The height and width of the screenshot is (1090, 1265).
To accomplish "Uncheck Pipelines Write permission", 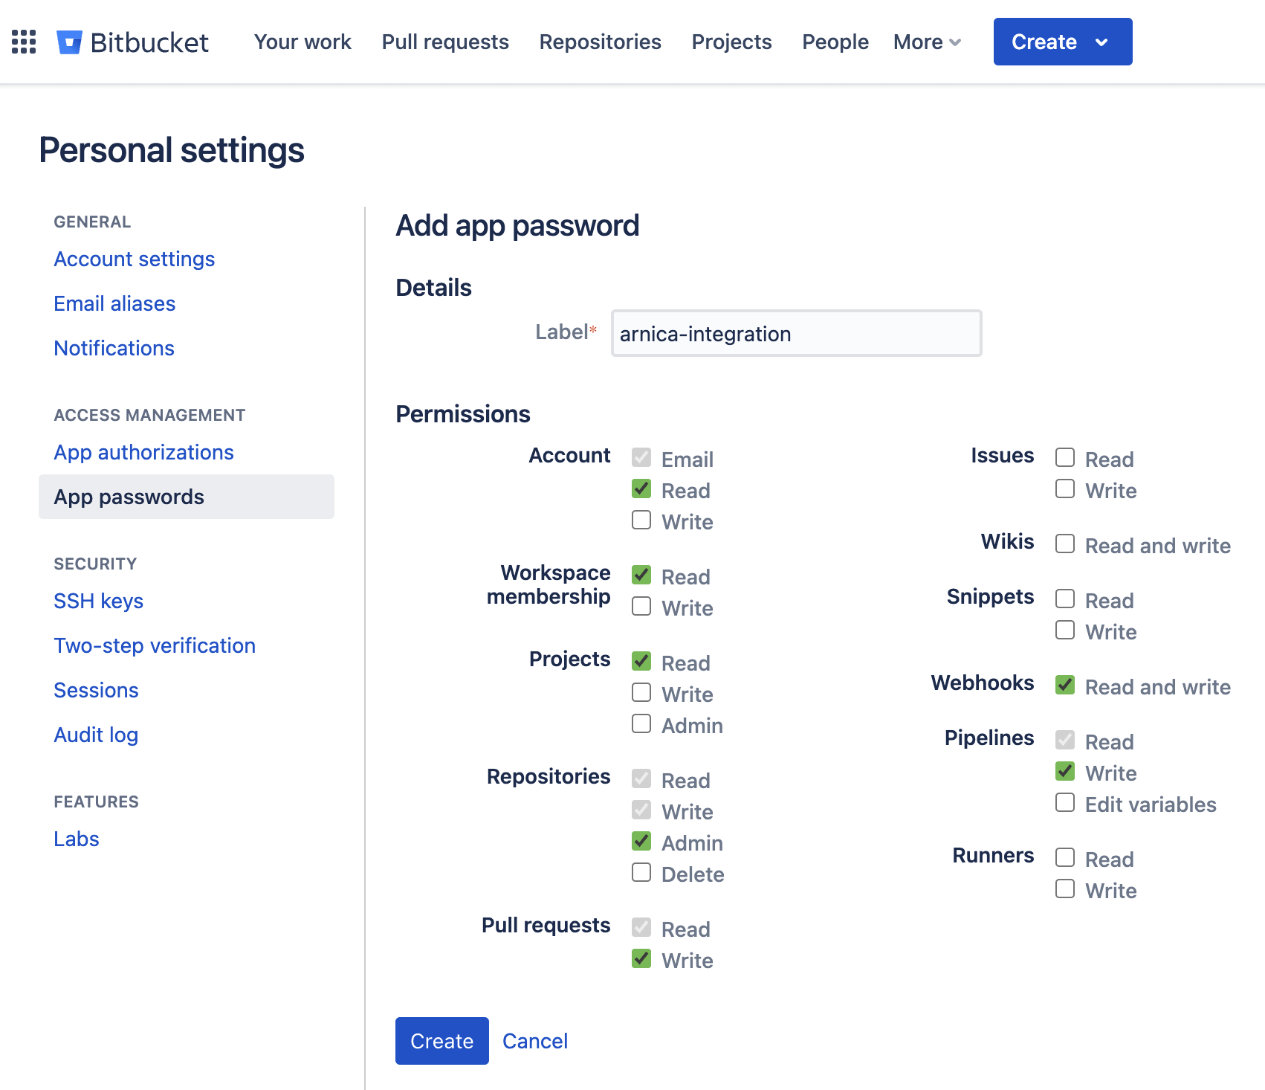I will (1065, 772).
